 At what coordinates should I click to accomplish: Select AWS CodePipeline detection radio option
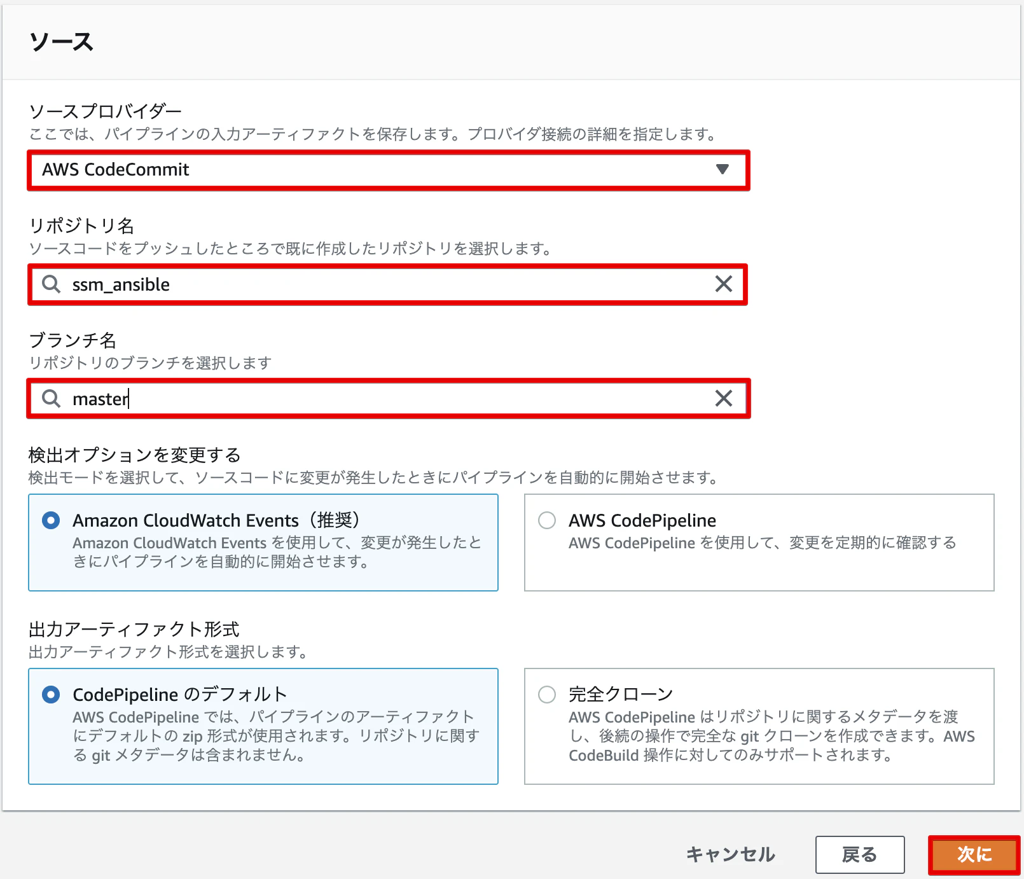pyautogui.click(x=547, y=520)
